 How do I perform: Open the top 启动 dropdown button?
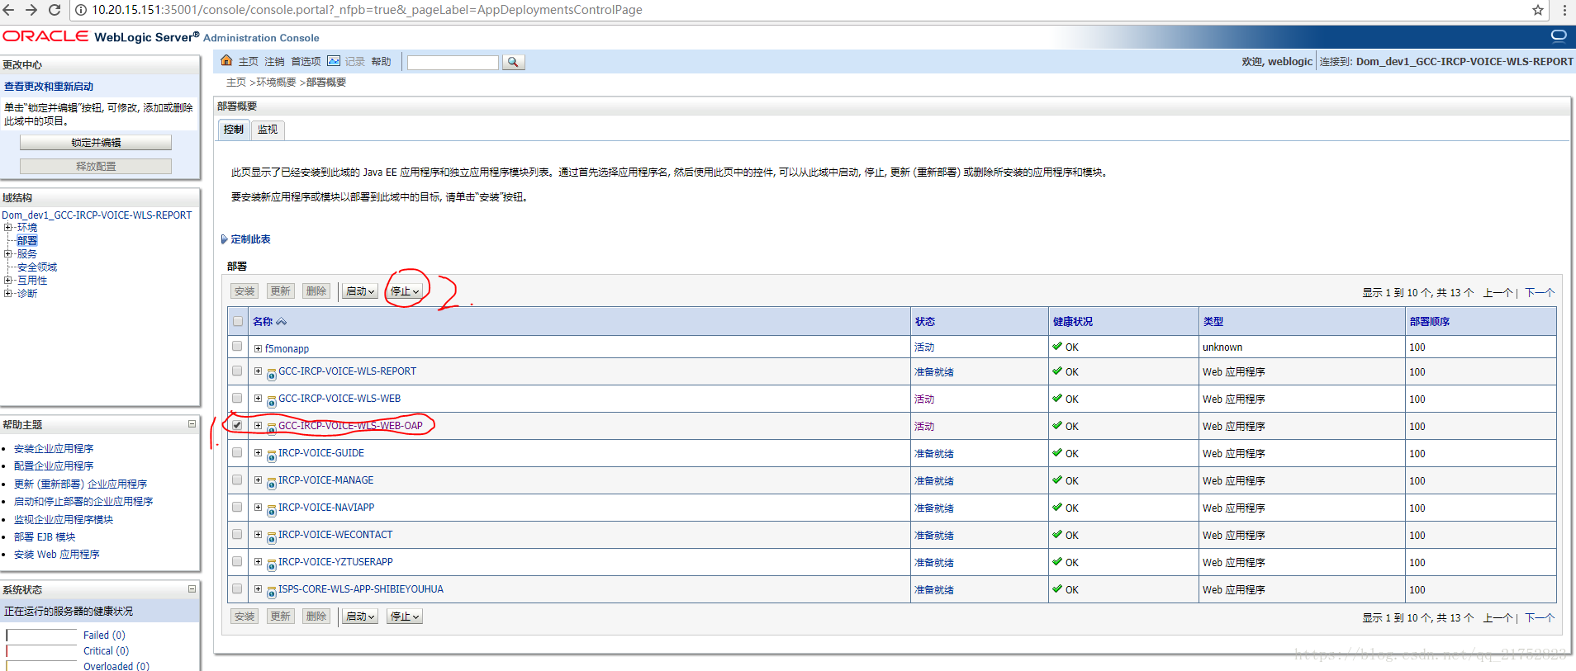(360, 291)
